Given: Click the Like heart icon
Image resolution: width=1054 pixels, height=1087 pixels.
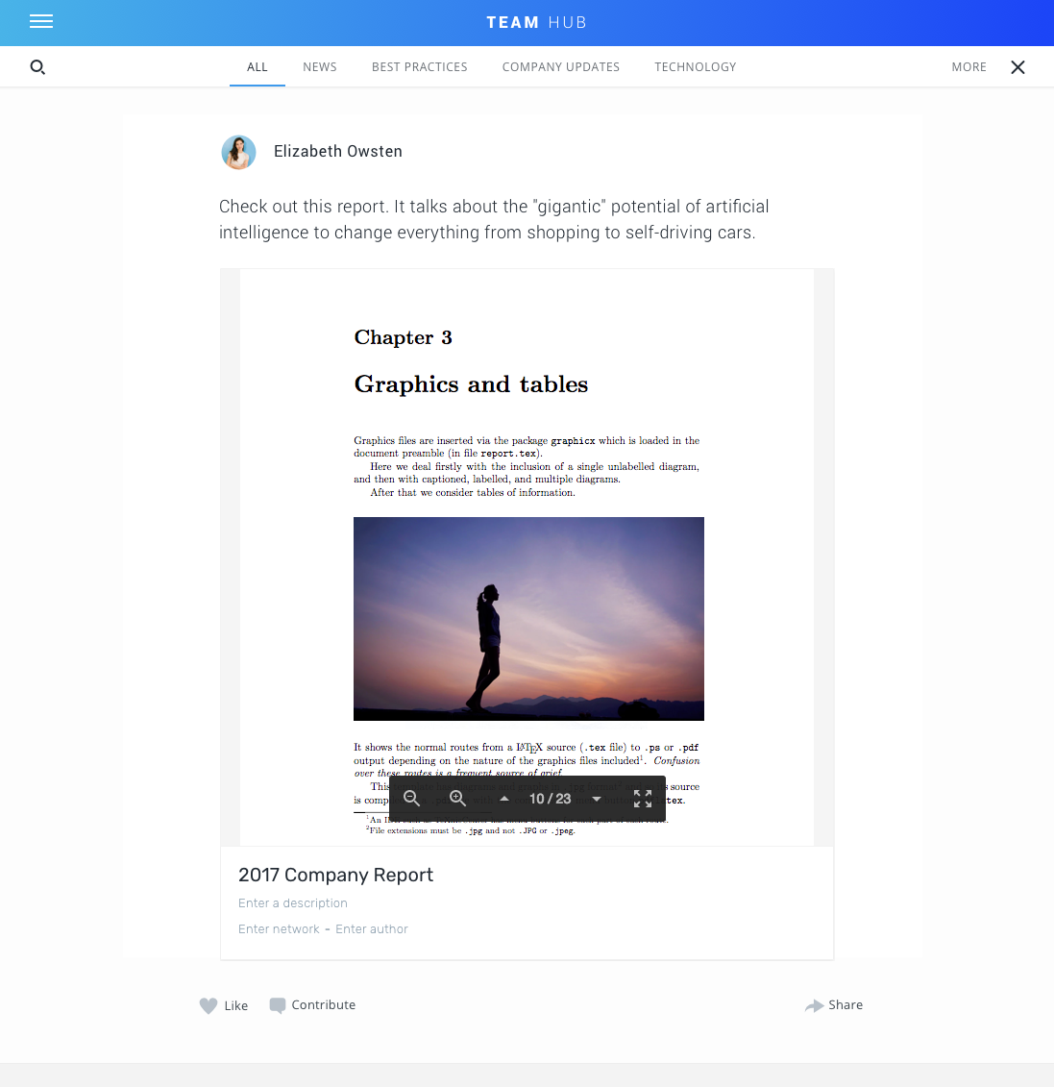Looking at the screenshot, I should click(x=208, y=1005).
